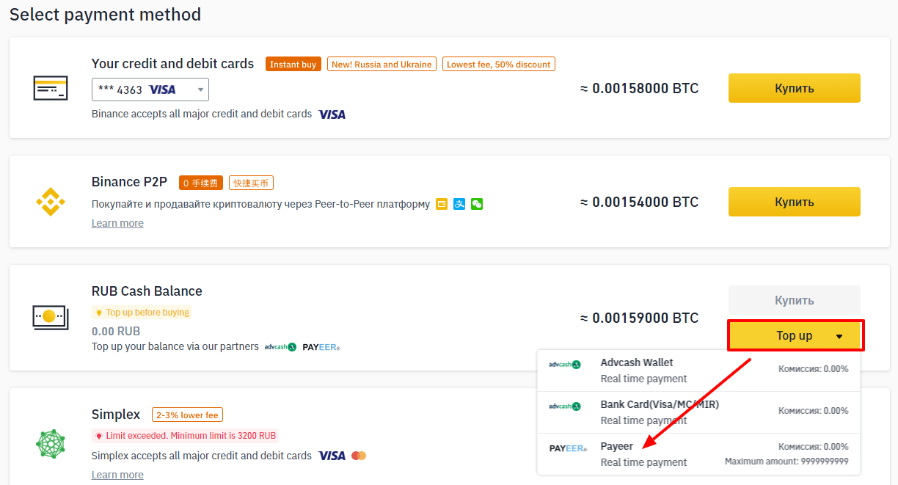898x485 pixels.
Task: Click the 'Lowest fee, 50% discount' badge
Action: (x=499, y=65)
